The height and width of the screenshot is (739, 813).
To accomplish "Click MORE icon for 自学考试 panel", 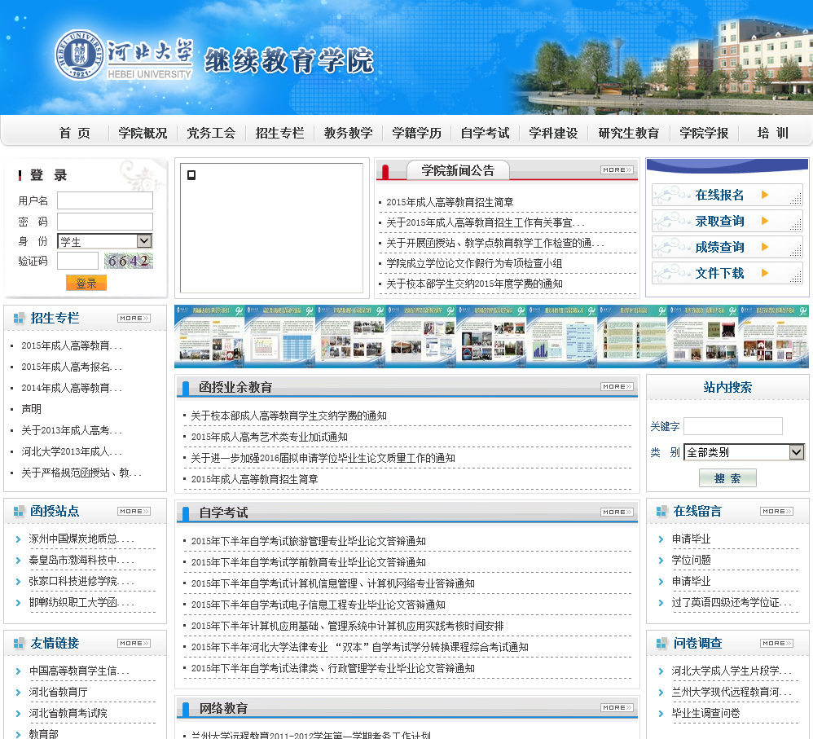I will (x=617, y=512).
